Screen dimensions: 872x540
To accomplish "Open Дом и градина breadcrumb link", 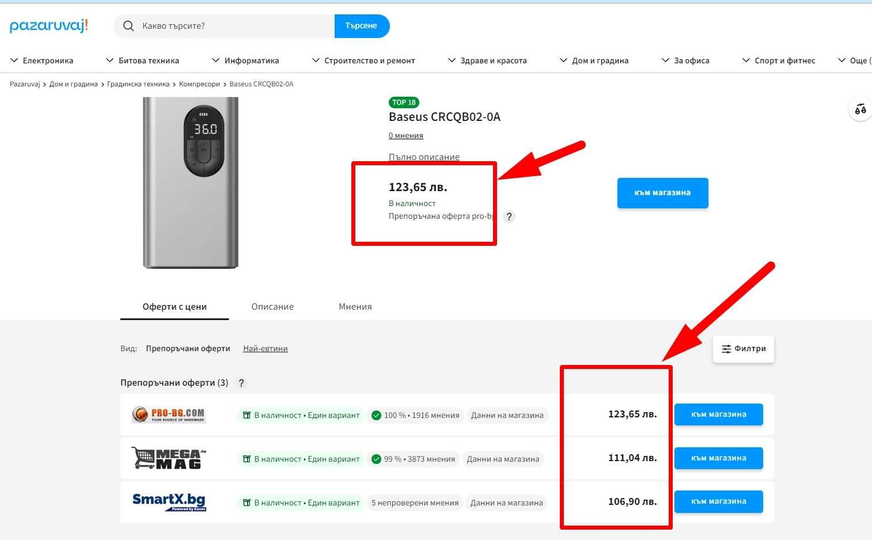I will coord(74,84).
